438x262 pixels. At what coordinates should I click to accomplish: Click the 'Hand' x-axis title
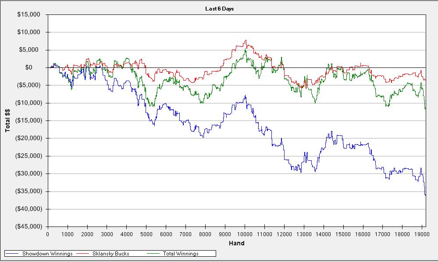(237, 243)
